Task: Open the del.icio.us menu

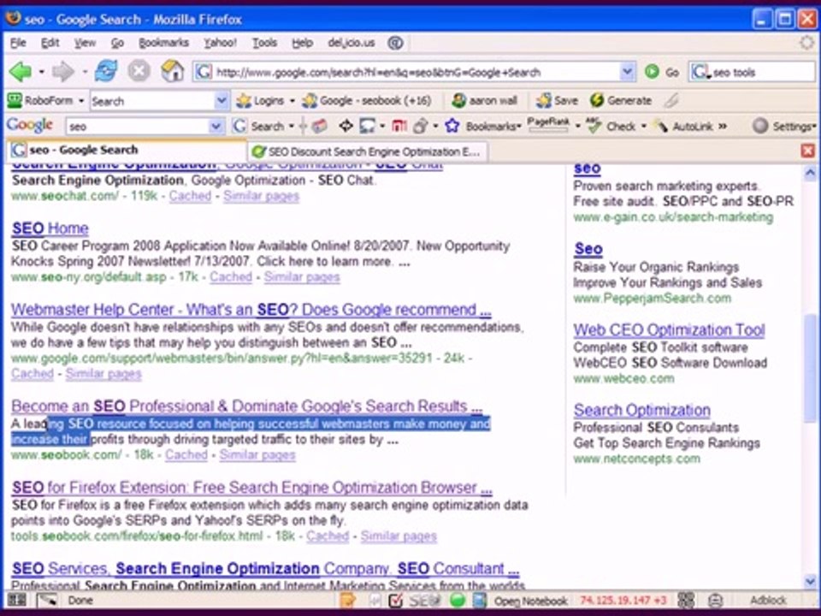Action: point(351,43)
